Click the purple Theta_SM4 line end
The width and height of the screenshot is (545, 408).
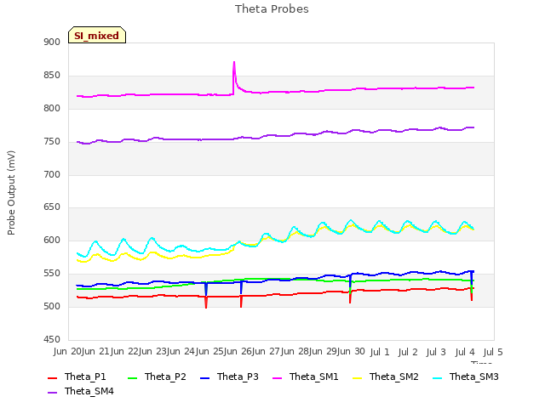click(473, 127)
